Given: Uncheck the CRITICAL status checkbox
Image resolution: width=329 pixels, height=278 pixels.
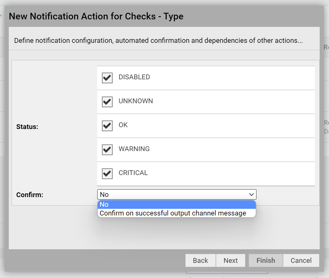Looking at the screenshot, I should click(x=107, y=173).
